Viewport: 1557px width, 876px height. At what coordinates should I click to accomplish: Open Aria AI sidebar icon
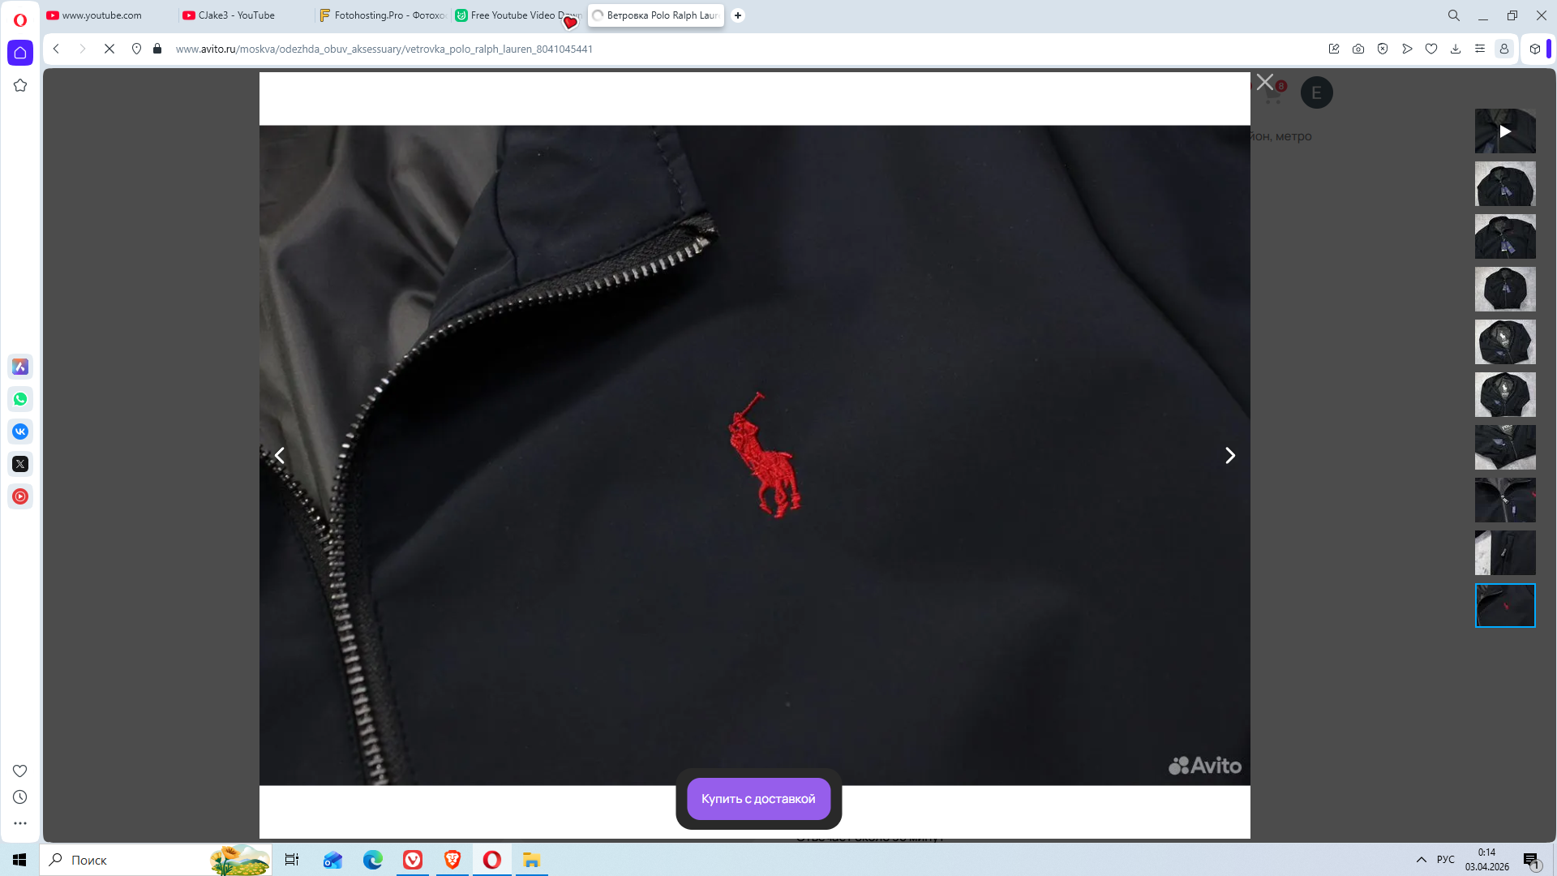pyautogui.click(x=20, y=367)
